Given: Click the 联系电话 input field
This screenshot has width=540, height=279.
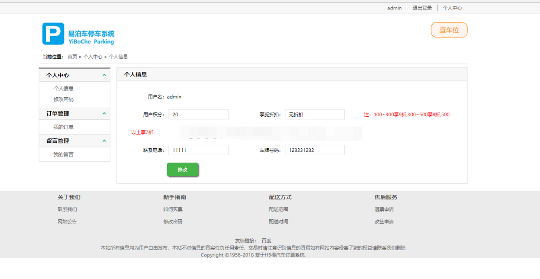Looking at the screenshot, I should 198,150.
